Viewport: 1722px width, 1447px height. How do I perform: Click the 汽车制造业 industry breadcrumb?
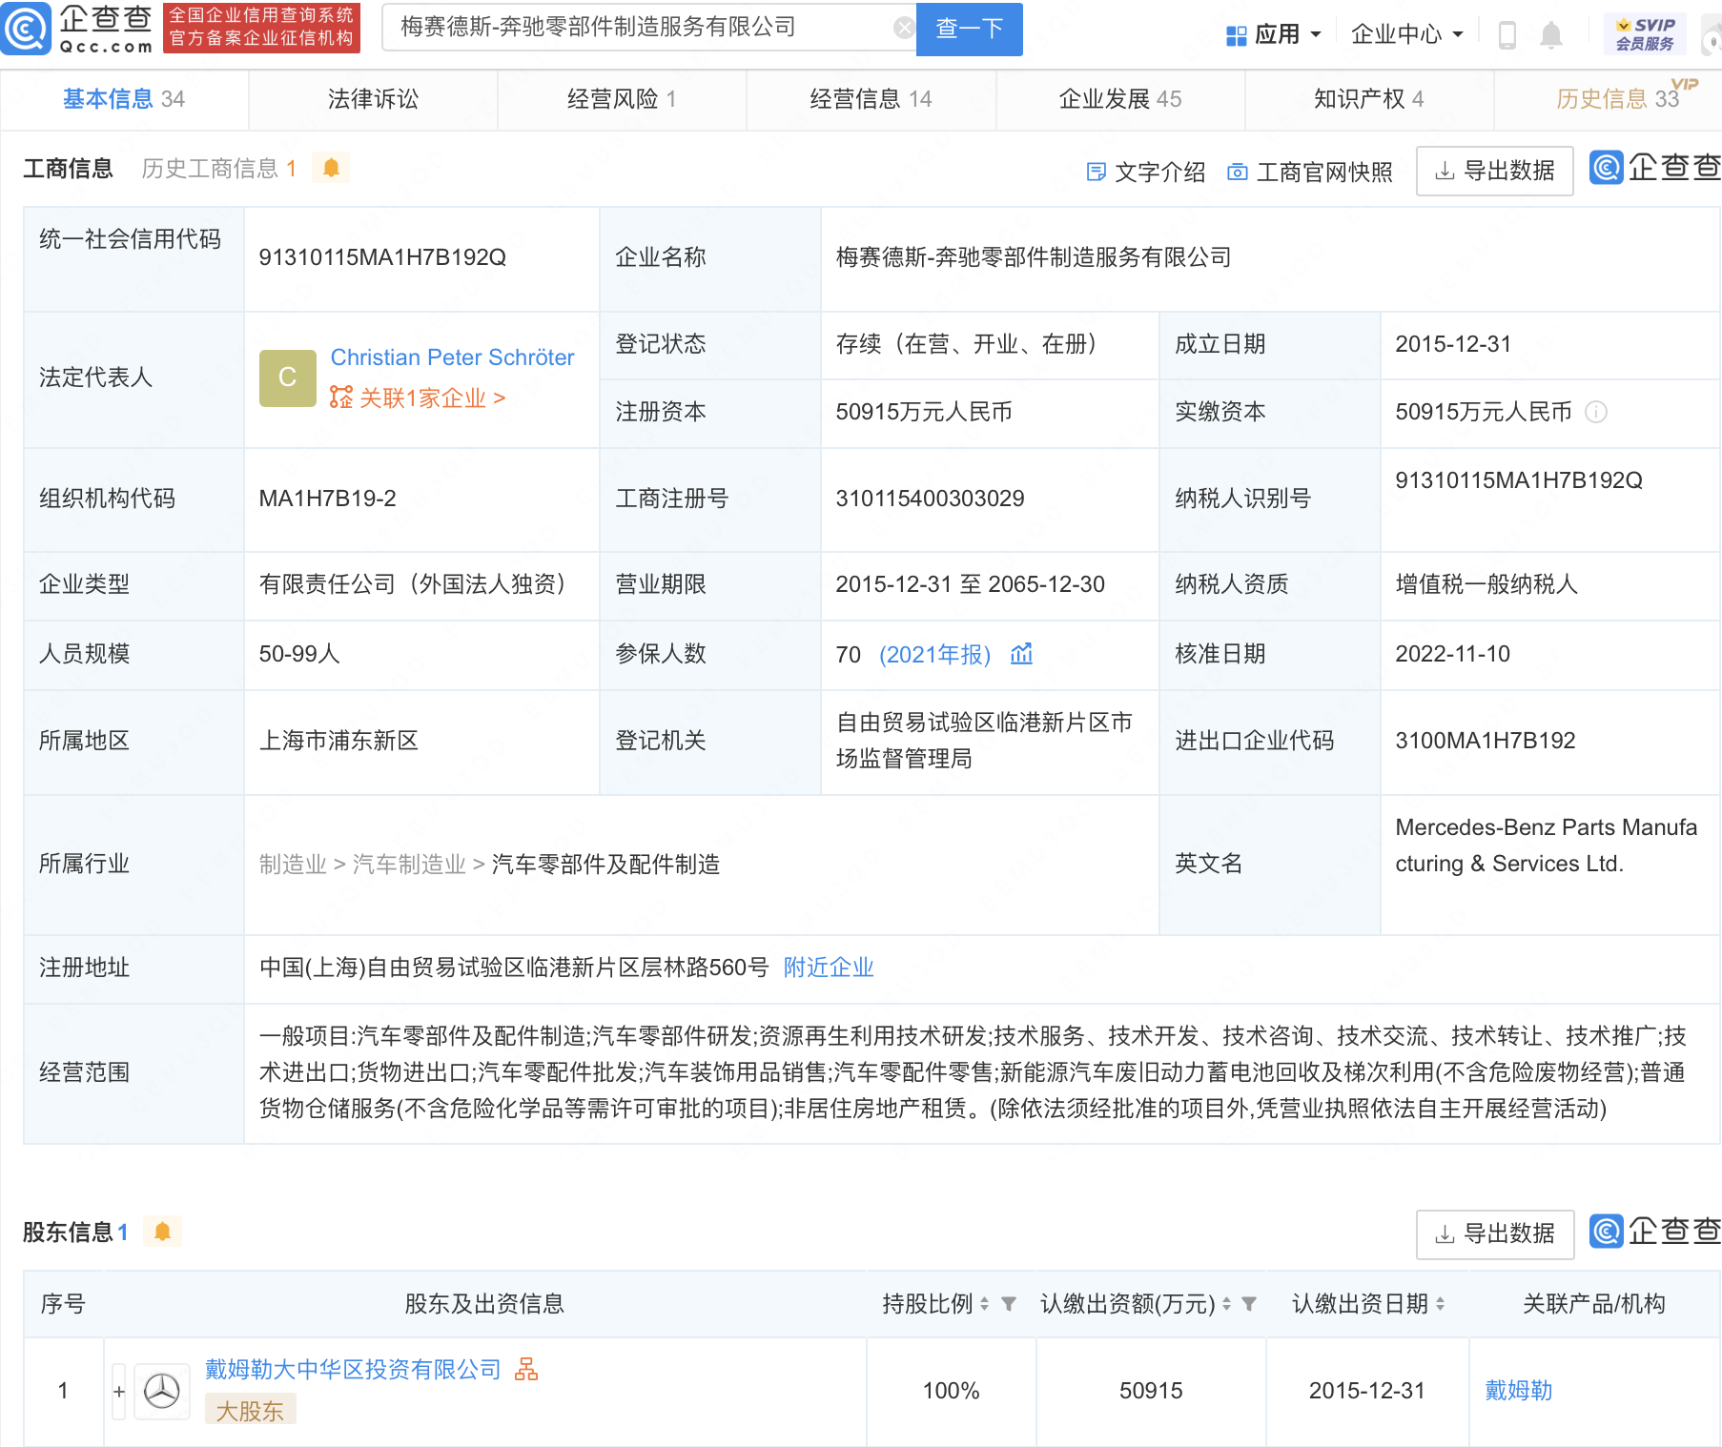point(409,865)
